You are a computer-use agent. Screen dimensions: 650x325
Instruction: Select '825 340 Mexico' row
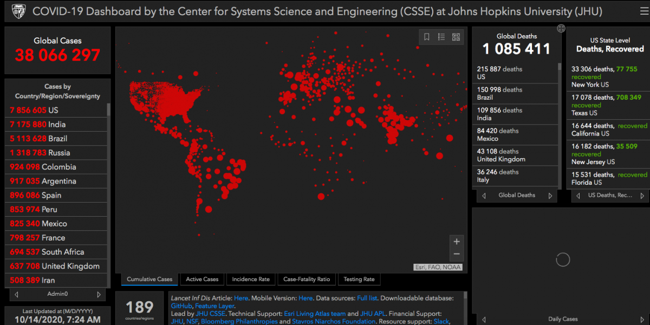point(57,223)
